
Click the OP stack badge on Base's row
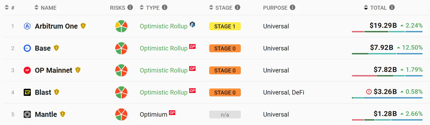pos(192,46)
